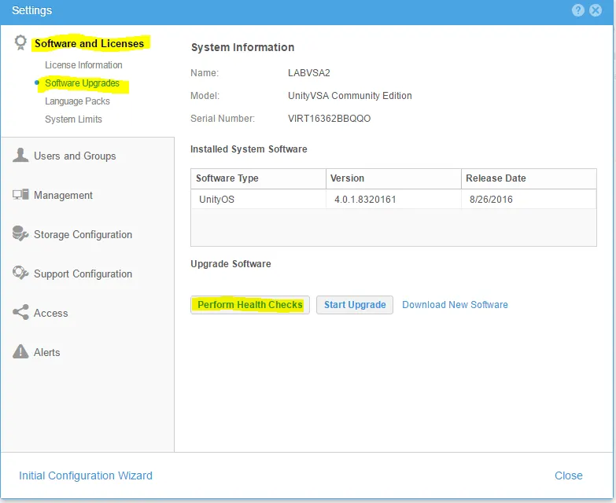The width and height of the screenshot is (616, 503).
Task: Open the Users and Groups section
Action: pos(75,156)
